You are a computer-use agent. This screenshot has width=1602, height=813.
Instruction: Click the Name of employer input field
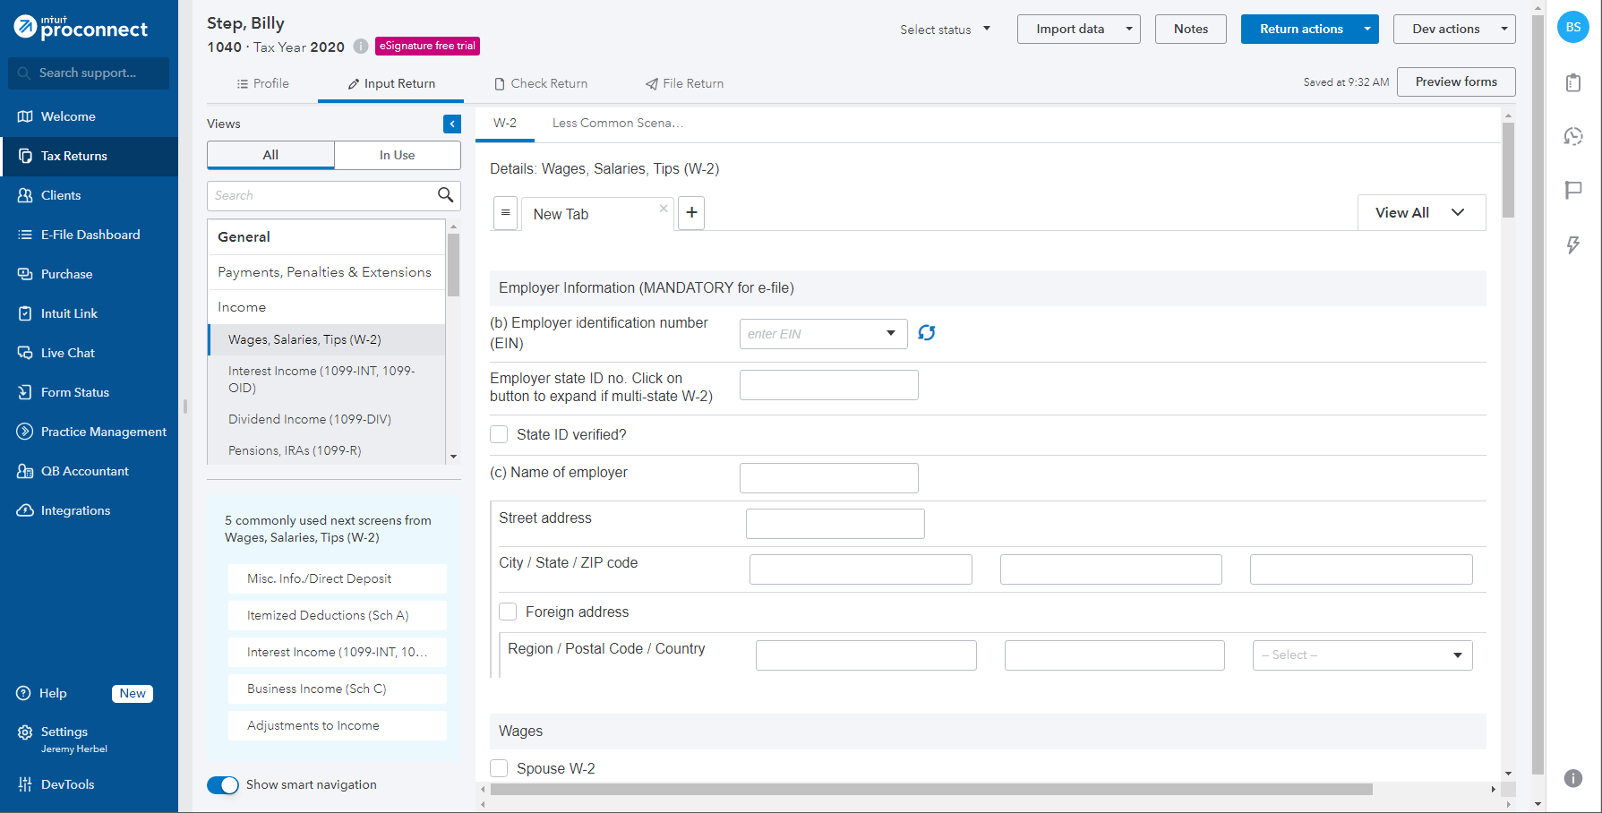tap(829, 478)
